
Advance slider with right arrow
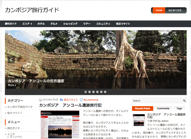coord(180,60)
